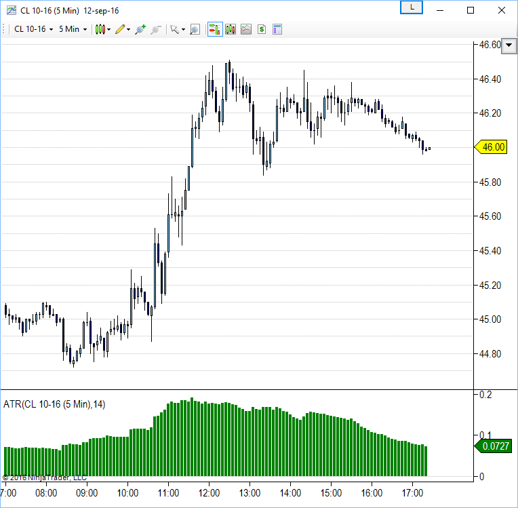
Task: Open the chart properties icon
Action: coord(277,29)
